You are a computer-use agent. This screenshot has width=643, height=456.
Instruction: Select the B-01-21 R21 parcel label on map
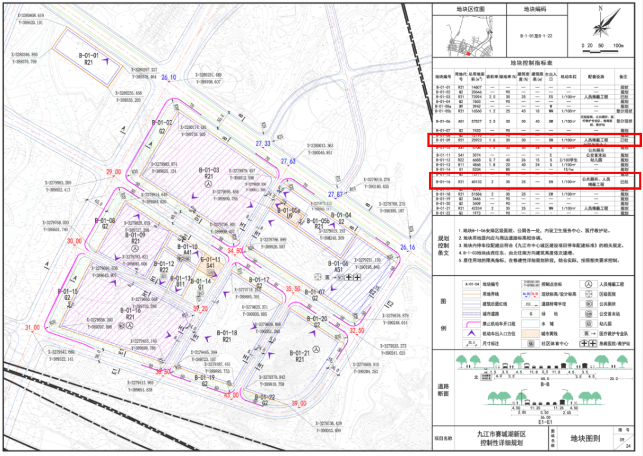coord(299,356)
